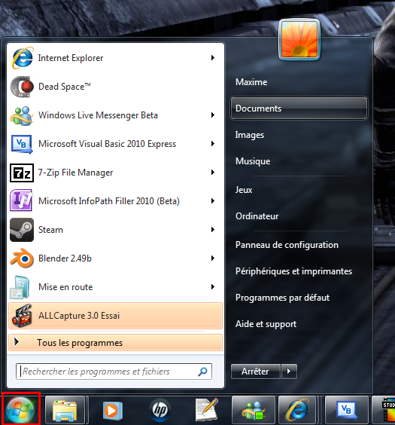Click the Arrêter shutdown button
The height and width of the screenshot is (425, 395).
tap(256, 371)
